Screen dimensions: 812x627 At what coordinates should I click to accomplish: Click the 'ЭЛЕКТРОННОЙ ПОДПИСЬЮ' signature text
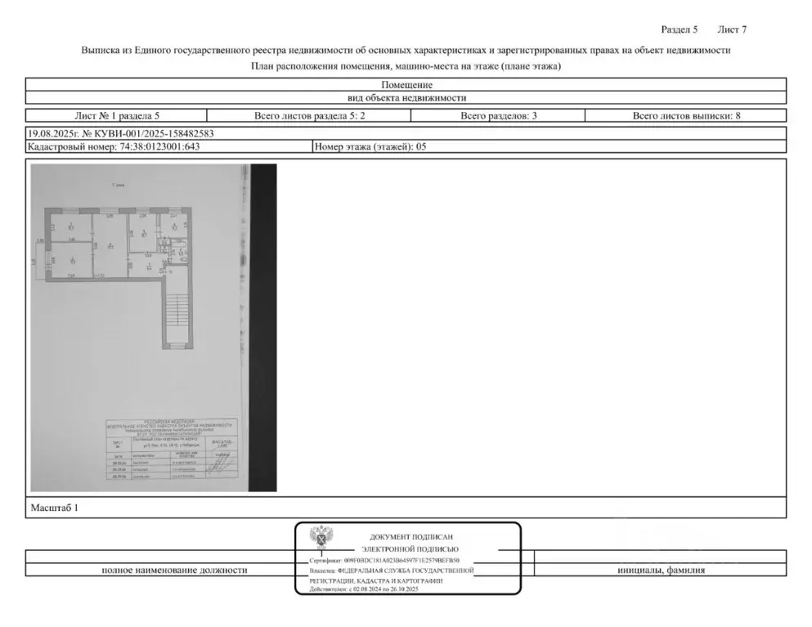[410, 549]
